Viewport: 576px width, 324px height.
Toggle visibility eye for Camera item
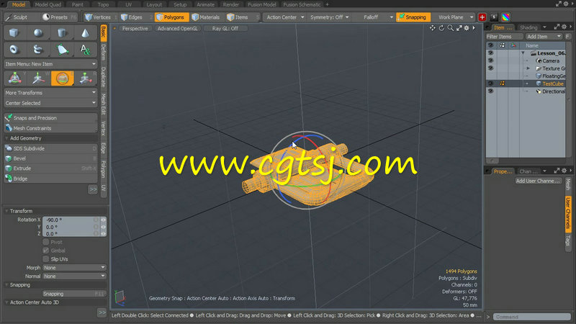click(x=490, y=60)
